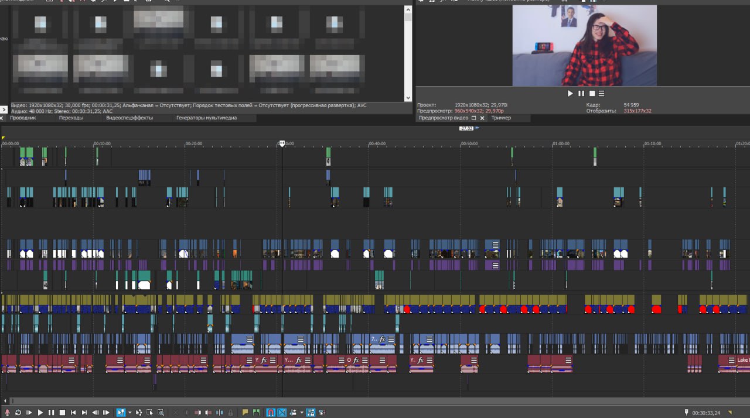
Task: Click the media pool scrollbar down arrow
Action: 408,98
